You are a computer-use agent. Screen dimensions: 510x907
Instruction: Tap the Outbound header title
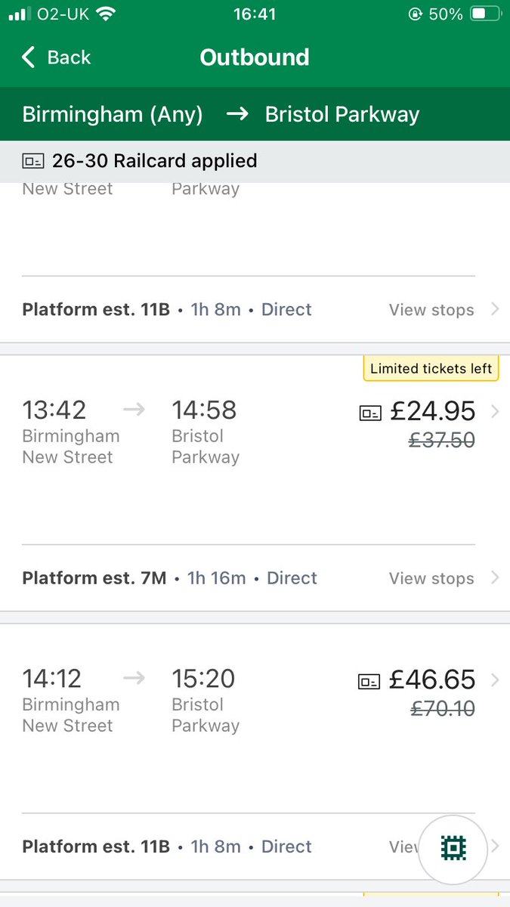255,57
